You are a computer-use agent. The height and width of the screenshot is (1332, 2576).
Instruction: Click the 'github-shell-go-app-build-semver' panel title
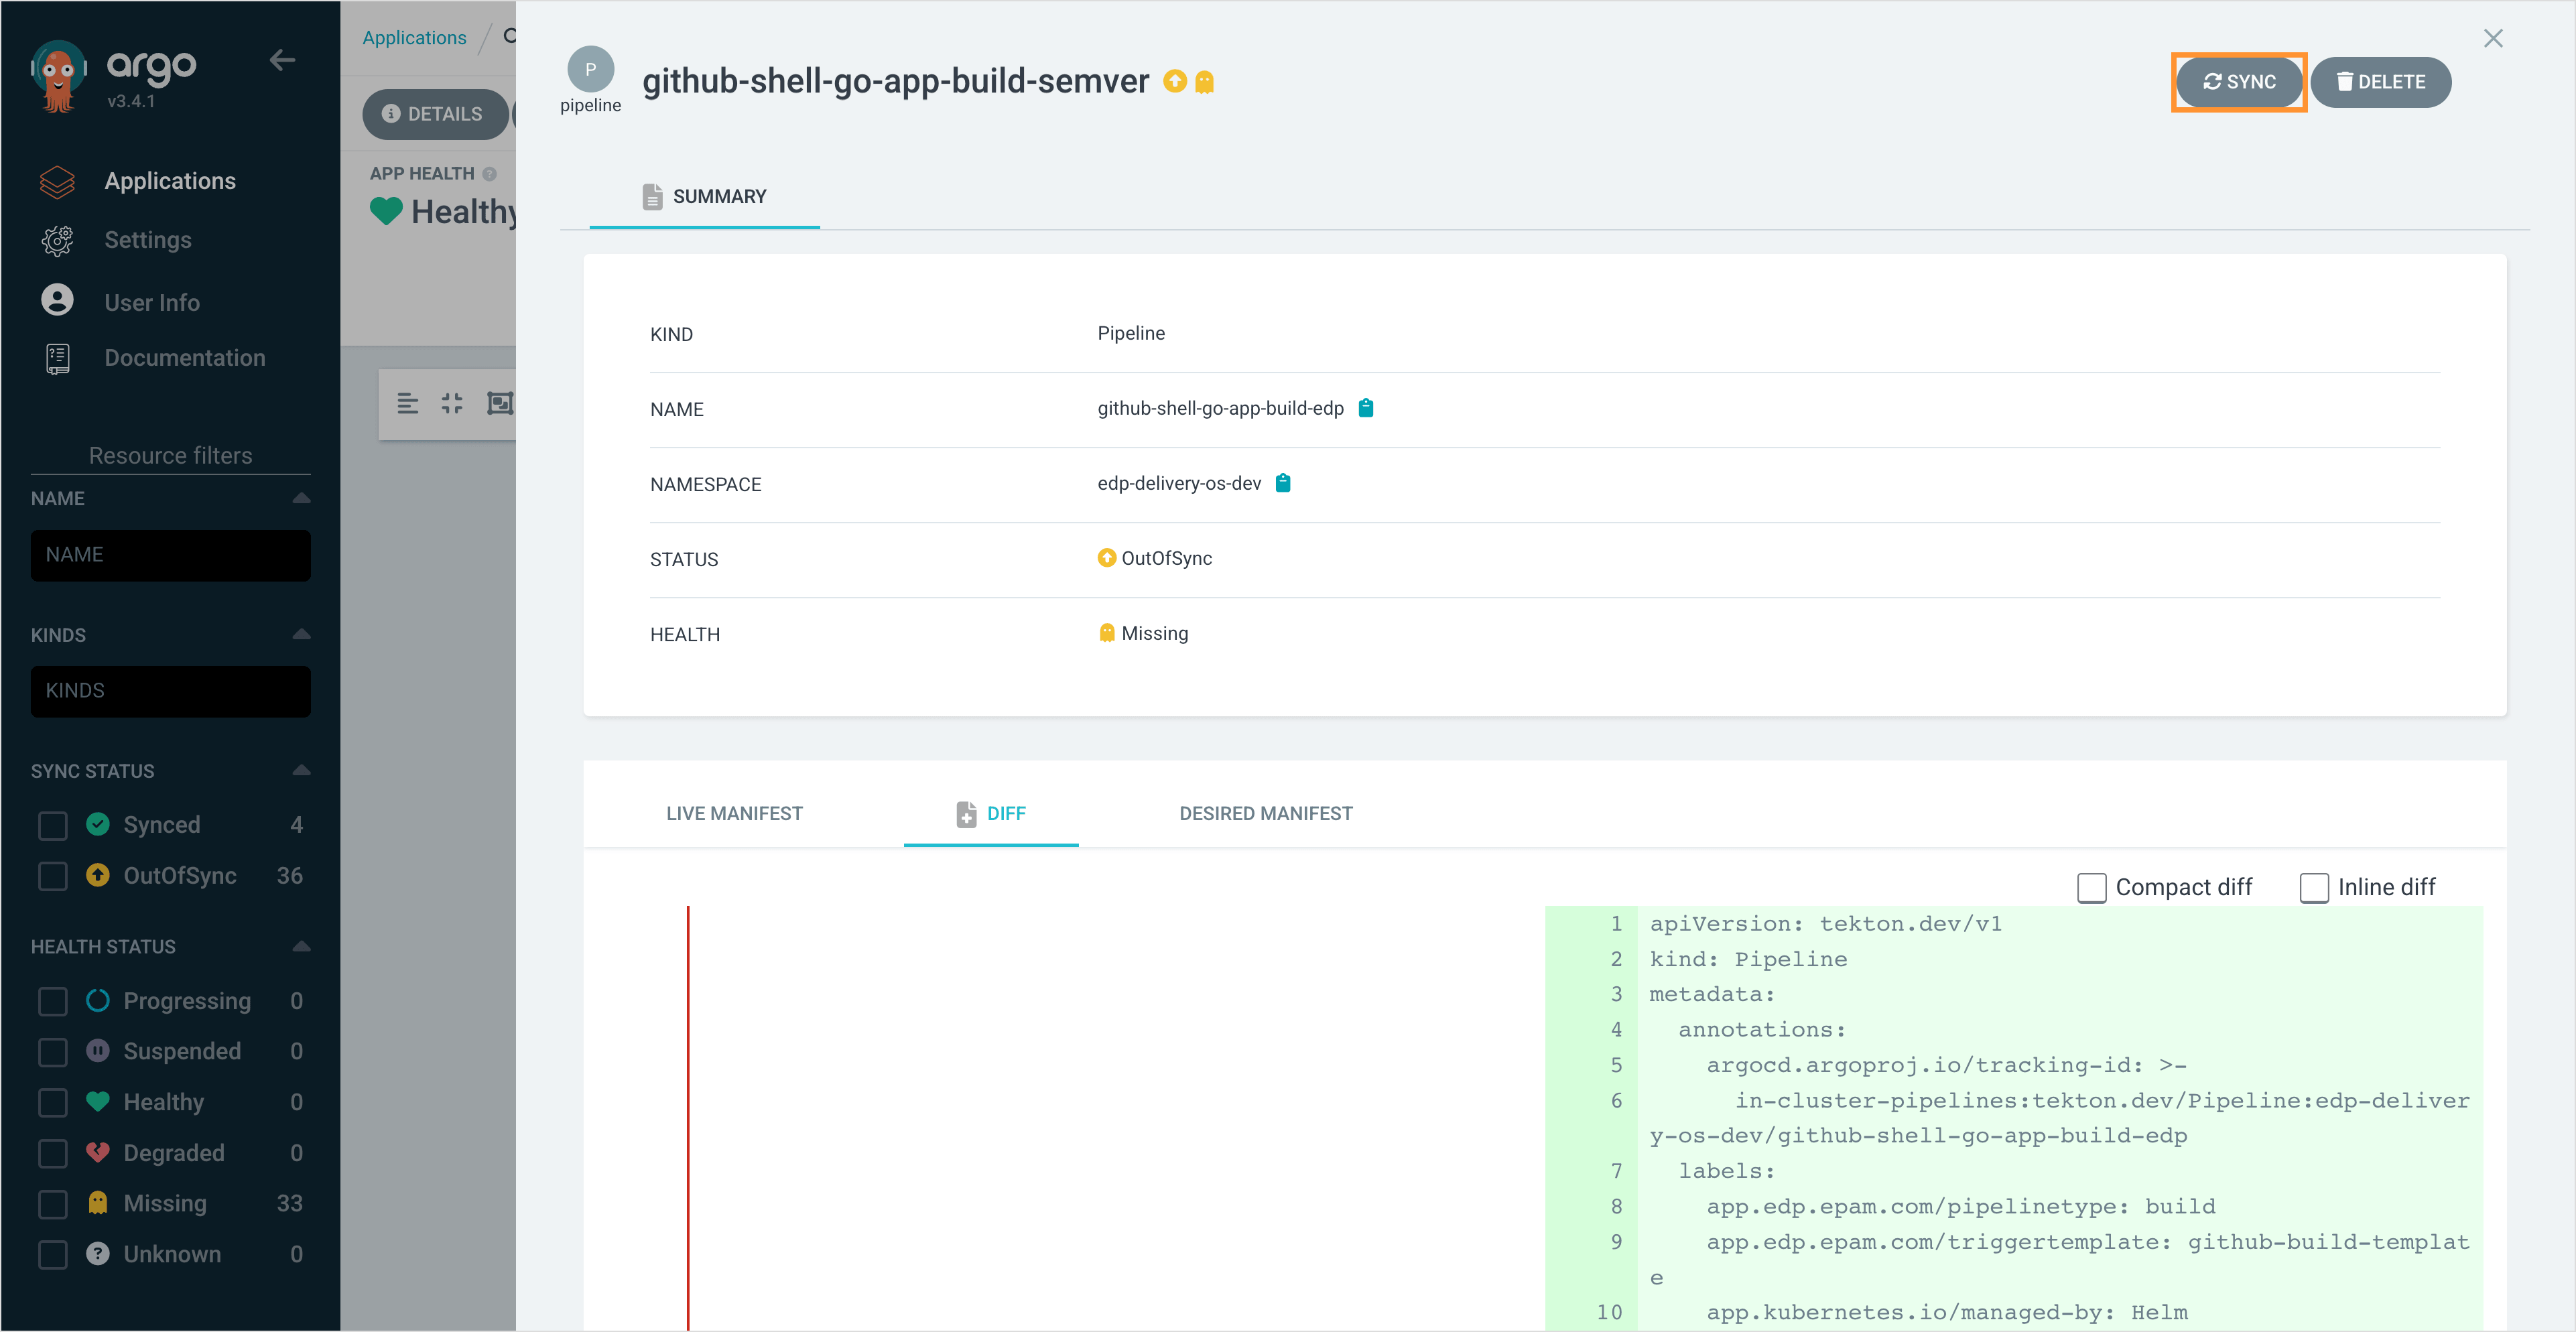[895, 81]
